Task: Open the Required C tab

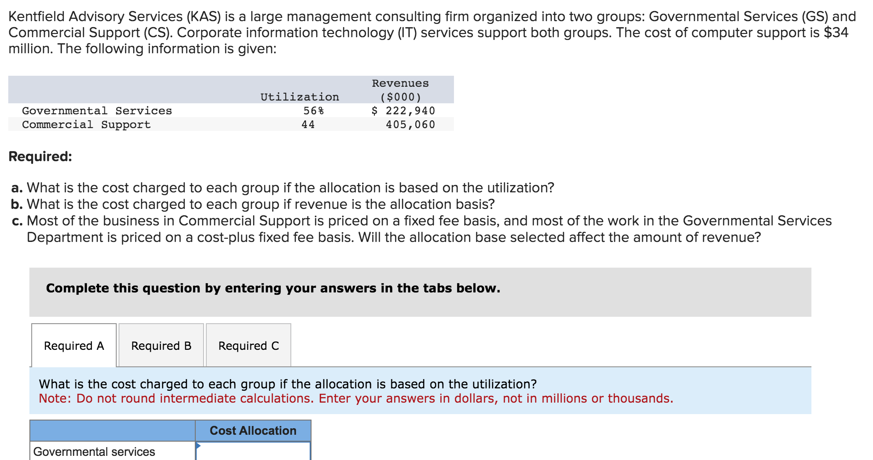Action: pyautogui.click(x=248, y=346)
